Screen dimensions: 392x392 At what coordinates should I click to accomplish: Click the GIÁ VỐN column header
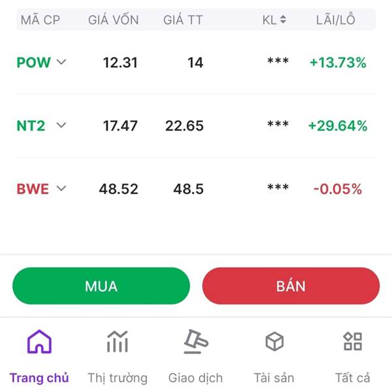click(114, 20)
